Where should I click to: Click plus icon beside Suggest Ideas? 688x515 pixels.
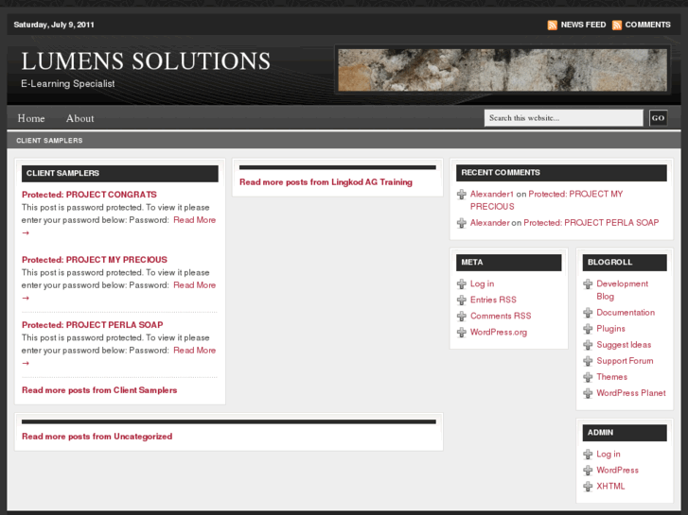pyautogui.click(x=588, y=345)
